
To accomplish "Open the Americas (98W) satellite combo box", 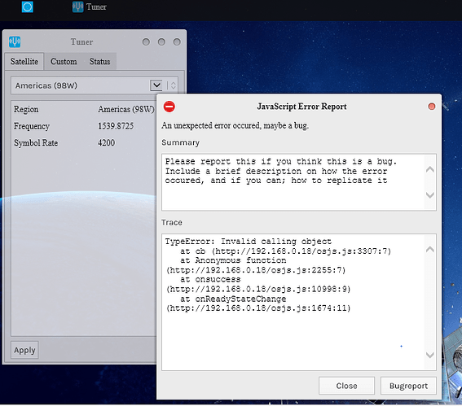I will point(95,85).
